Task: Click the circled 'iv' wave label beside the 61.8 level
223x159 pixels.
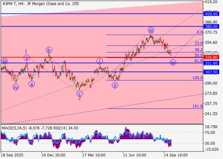Action: [x=173, y=62]
